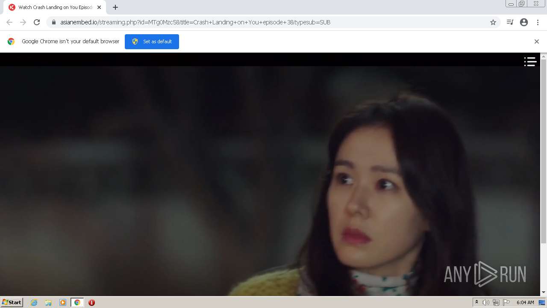This screenshot has height=308, width=547.
Task: Click the scrollbar down arrow
Action: tap(544, 293)
